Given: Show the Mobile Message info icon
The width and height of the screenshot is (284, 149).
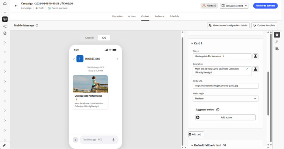Looking at the screenshot, I should 37,25.
